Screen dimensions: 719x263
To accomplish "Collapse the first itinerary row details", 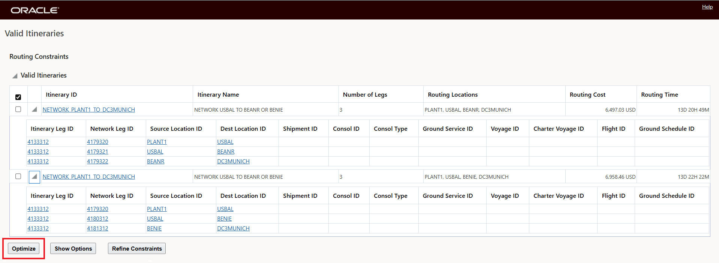I will click(34, 109).
